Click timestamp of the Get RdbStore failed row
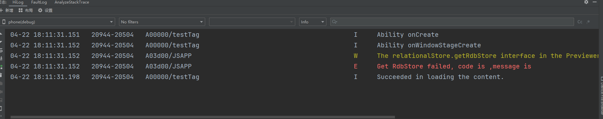The width and height of the screenshot is (603, 119). pyautogui.click(x=45, y=66)
